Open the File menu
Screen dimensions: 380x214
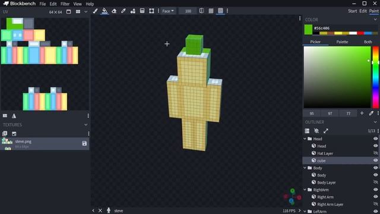point(43,4)
